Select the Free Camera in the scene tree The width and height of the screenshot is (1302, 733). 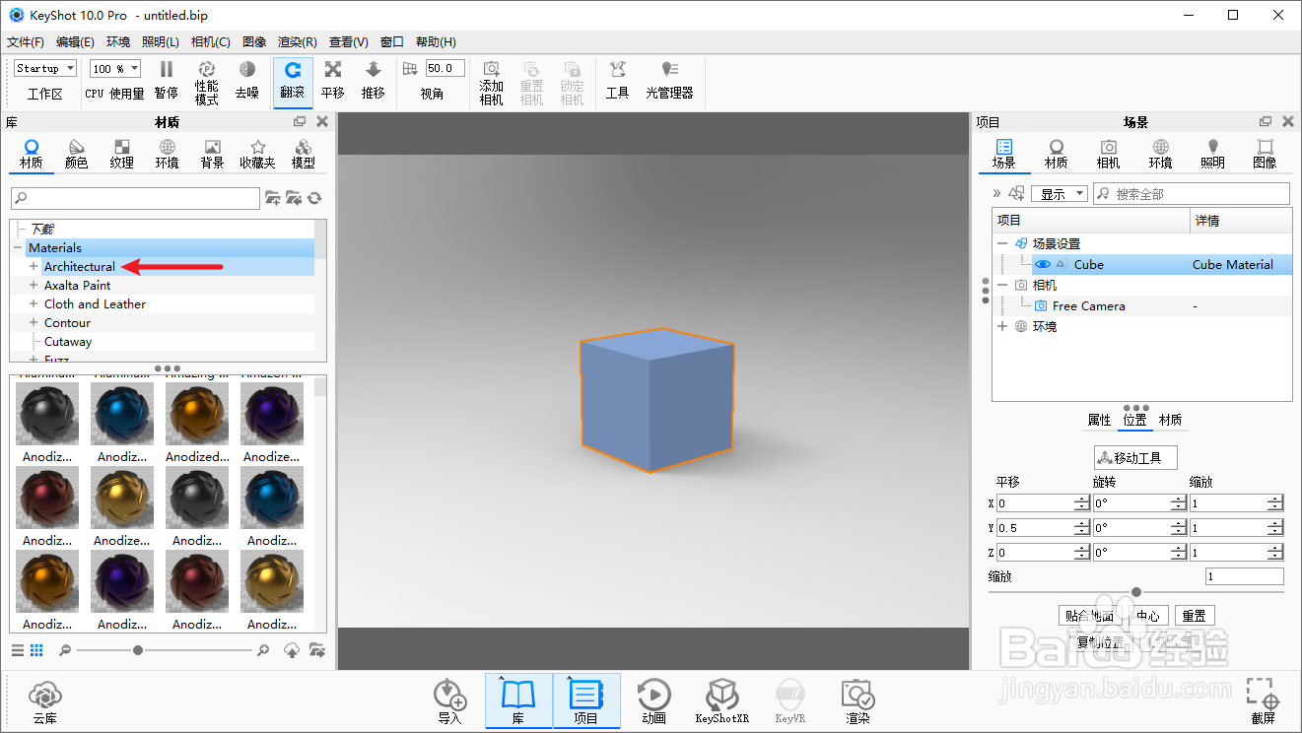pos(1088,306)
